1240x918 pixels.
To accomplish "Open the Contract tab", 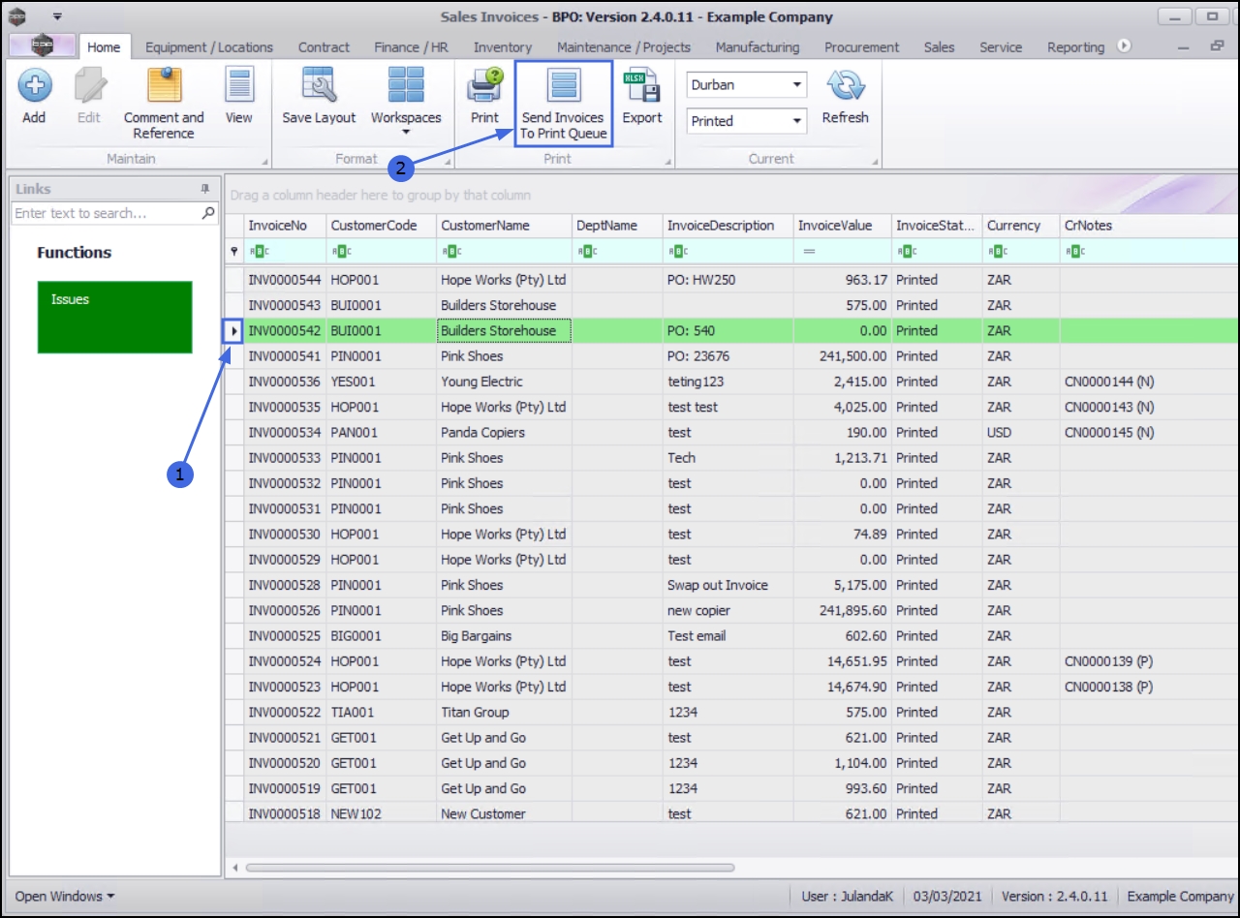I will click(x=324, y=46).
